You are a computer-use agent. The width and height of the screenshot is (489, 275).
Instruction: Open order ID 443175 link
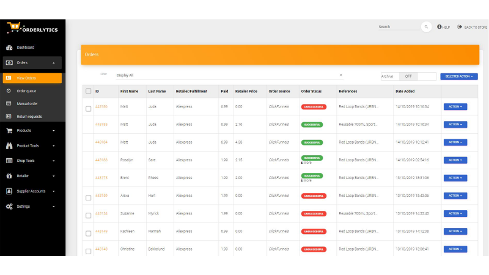(x=101, y=178)
